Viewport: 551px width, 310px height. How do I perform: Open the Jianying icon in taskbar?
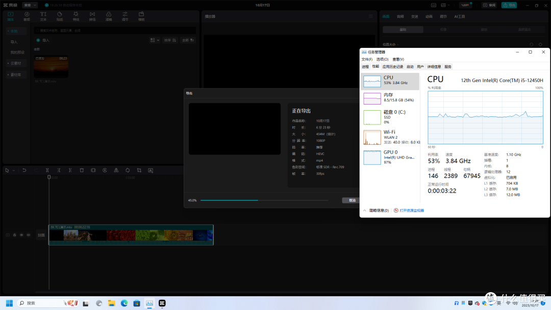pyautogui.click(x=162, y=303)
